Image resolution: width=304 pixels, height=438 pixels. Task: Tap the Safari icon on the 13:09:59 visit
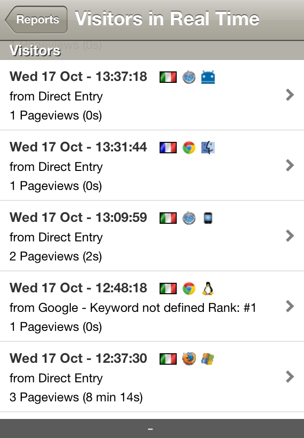(x=189, y=218)
